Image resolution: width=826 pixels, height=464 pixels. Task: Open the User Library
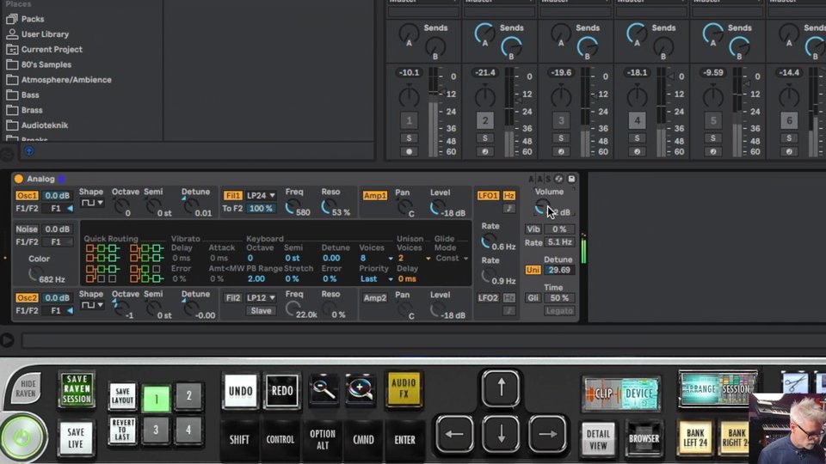point(37,34)
